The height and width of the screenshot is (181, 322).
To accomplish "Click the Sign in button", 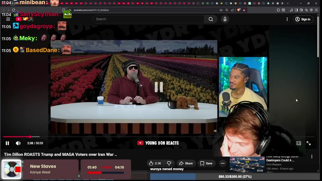I will click(x=303, y=19).
